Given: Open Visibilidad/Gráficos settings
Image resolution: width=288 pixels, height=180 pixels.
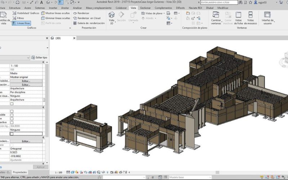Looking at the screenshot, I should [x=26, y=13].
